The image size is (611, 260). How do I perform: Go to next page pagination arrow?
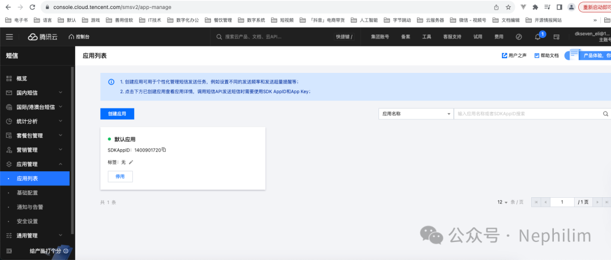[597, 202]
